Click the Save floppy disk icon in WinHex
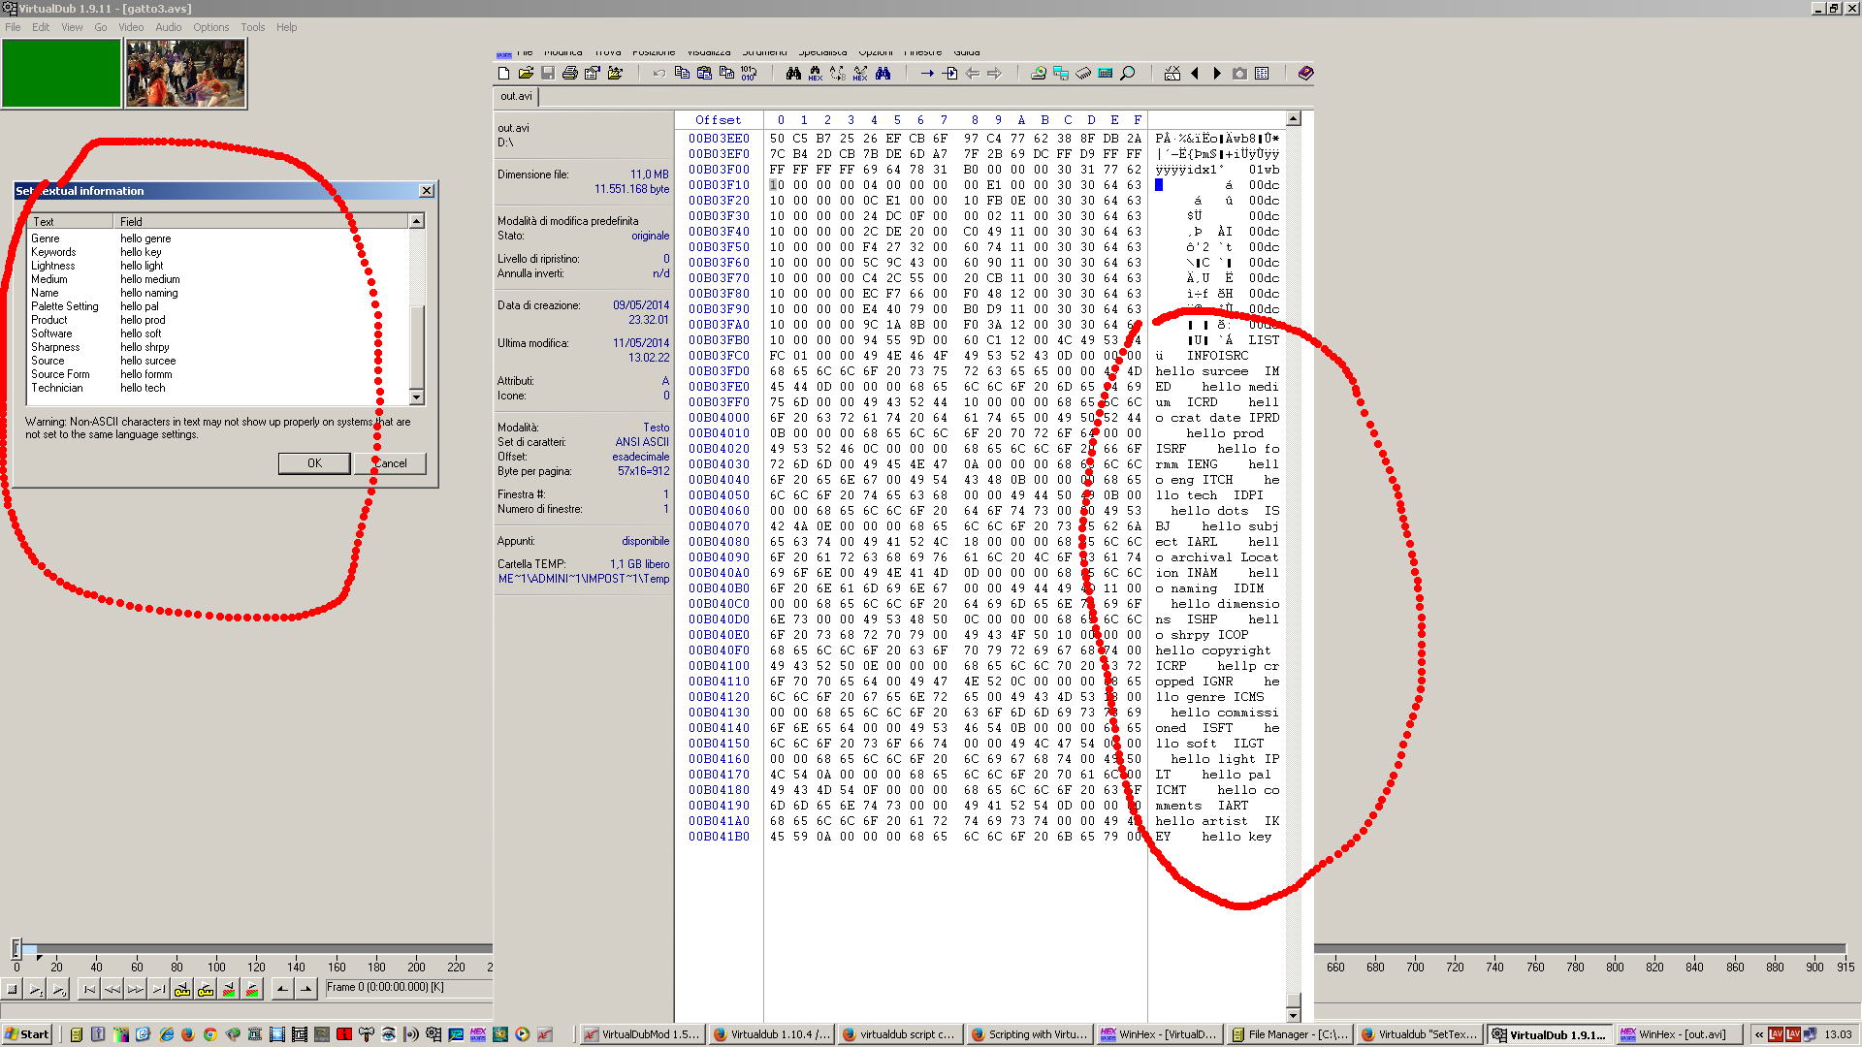 [x=548, y=73]
